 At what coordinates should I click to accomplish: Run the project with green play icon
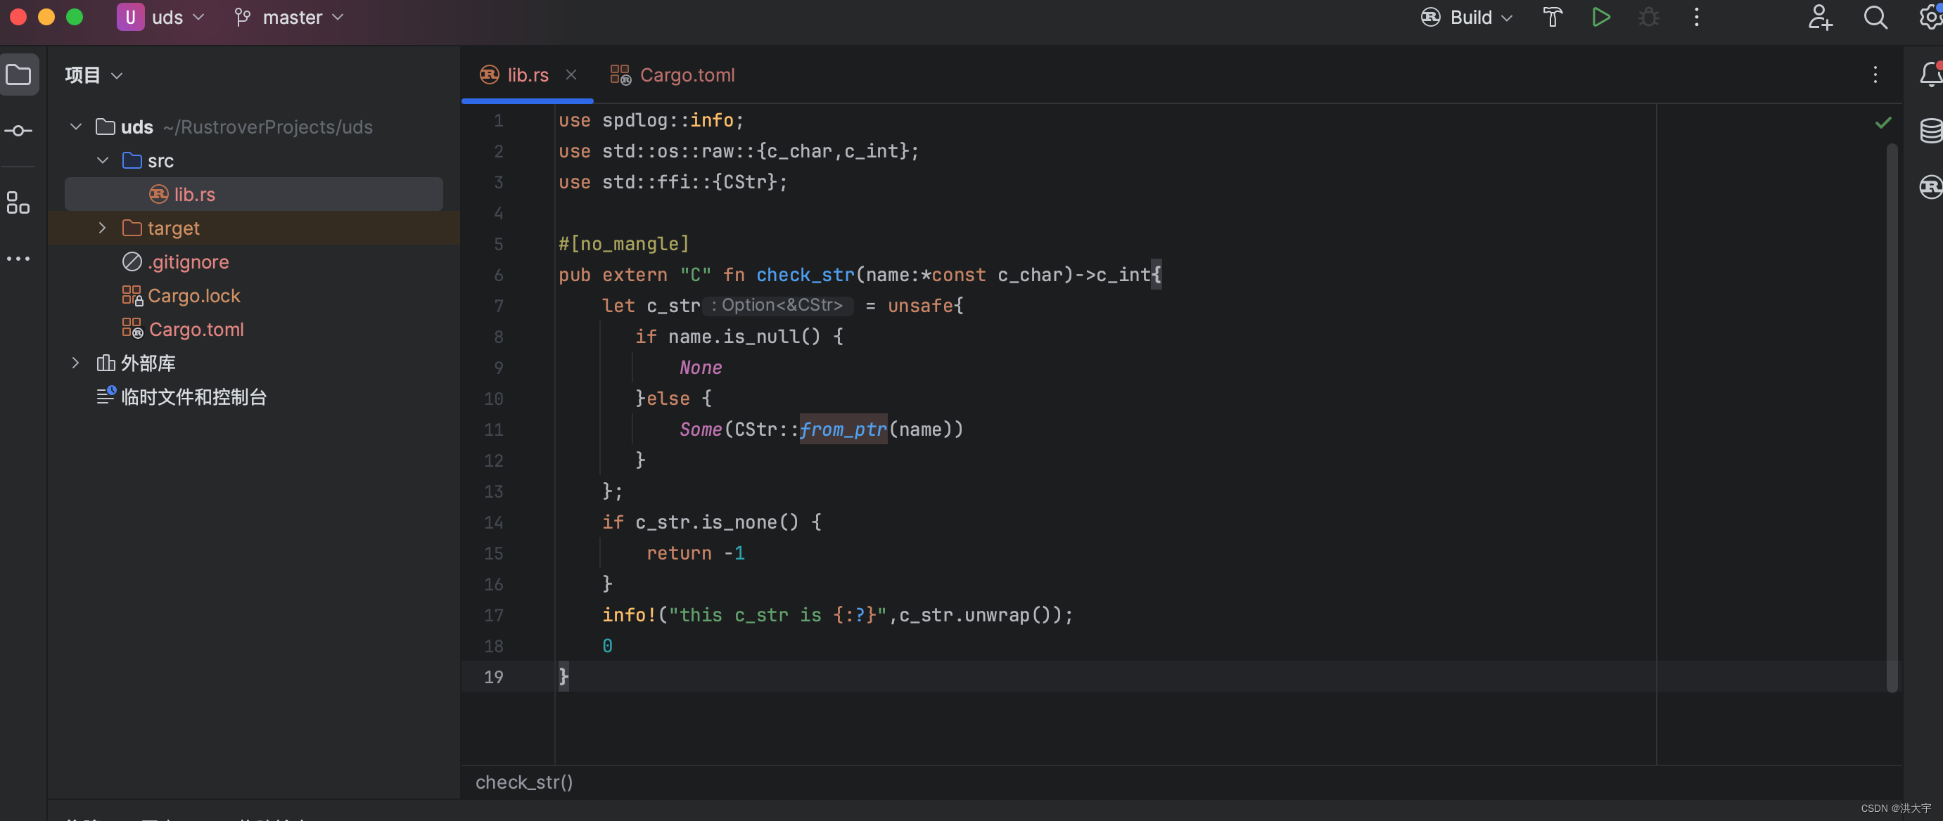(1600, 17)
